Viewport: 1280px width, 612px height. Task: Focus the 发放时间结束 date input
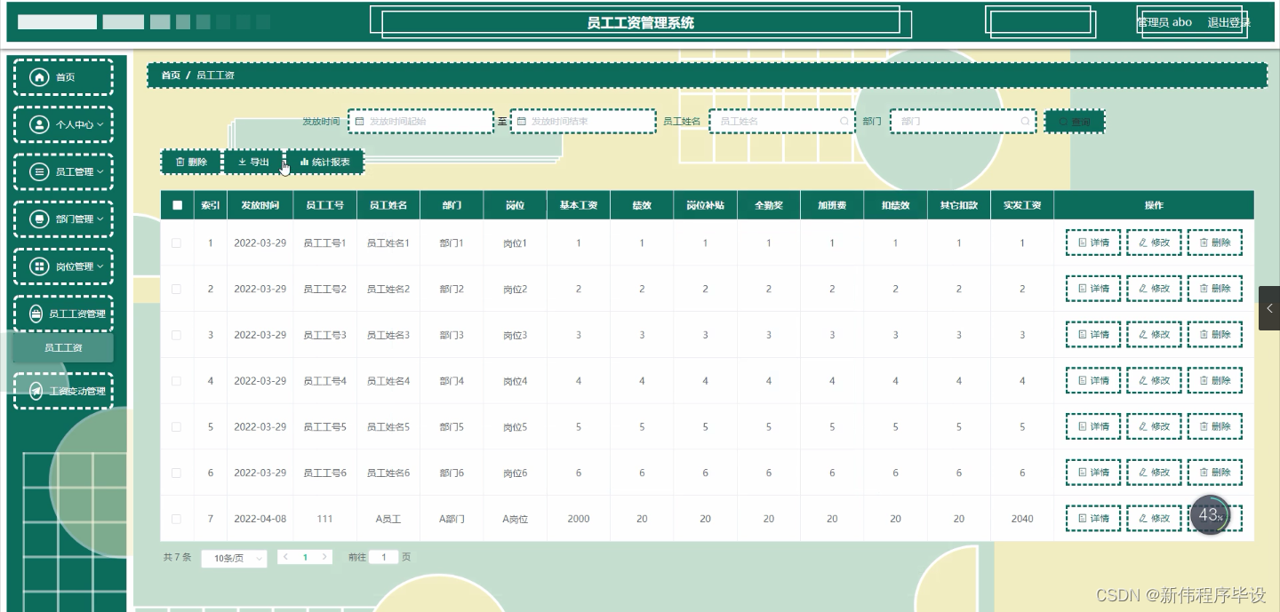point(583,121)
